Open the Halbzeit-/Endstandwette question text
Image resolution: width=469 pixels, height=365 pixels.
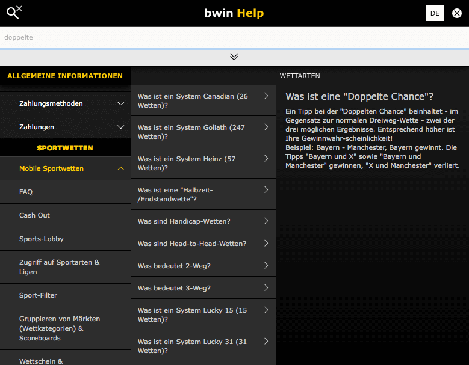[175, 194]
